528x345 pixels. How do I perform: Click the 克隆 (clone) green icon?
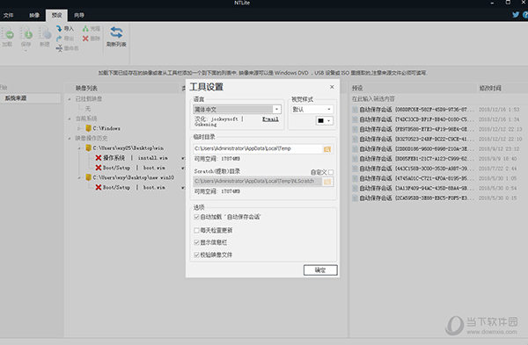coord(85,29)
